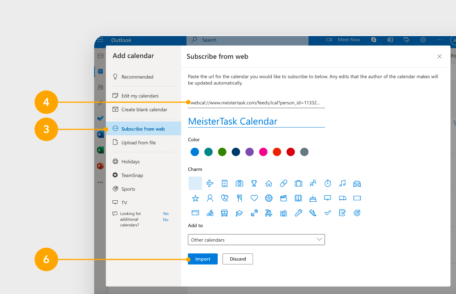Open Subscribe from web option
The width and height of the screenshot is (456, 294).
tap(143, 129)
